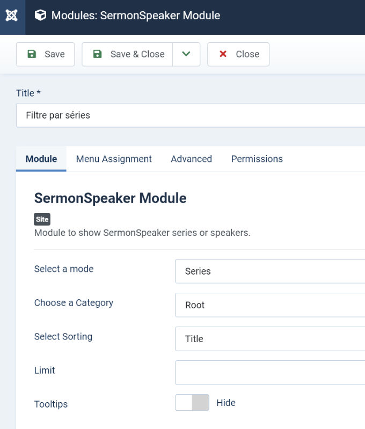Click the Title input field
Viewport: 365px width, 429px height.
point(191,115)
